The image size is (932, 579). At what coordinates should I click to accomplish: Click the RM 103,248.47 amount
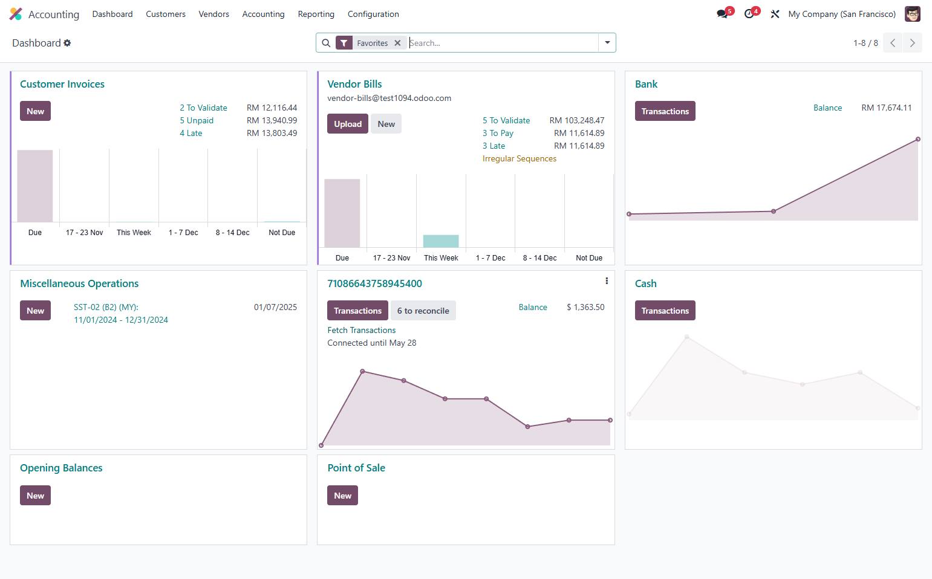577,120
